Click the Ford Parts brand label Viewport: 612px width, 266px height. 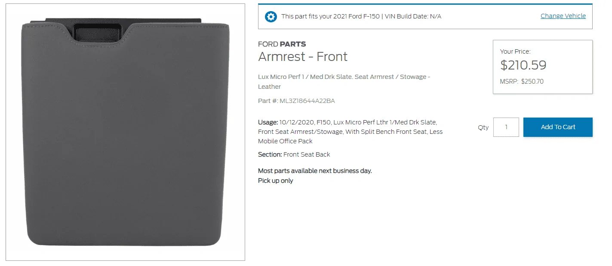tap(282, 44)
